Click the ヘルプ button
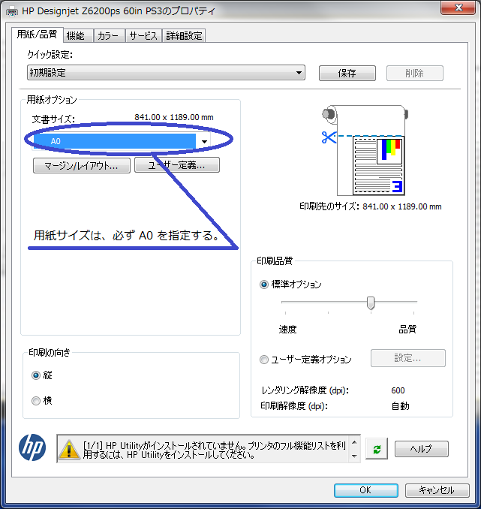Screen dimensions: 481x509 coord(421,449)
